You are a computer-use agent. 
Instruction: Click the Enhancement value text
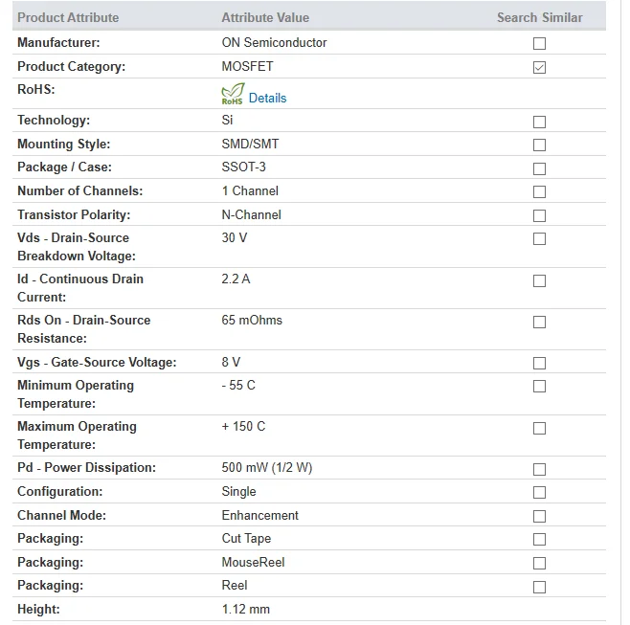pos(260,515)
